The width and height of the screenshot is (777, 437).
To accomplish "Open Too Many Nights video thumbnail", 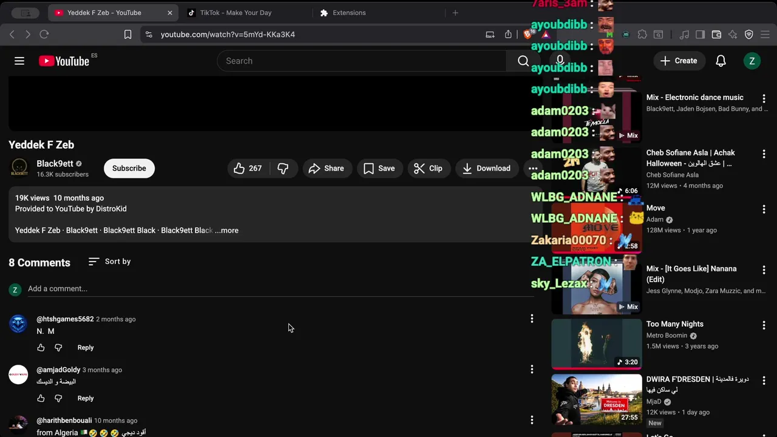I will (596, 344).
